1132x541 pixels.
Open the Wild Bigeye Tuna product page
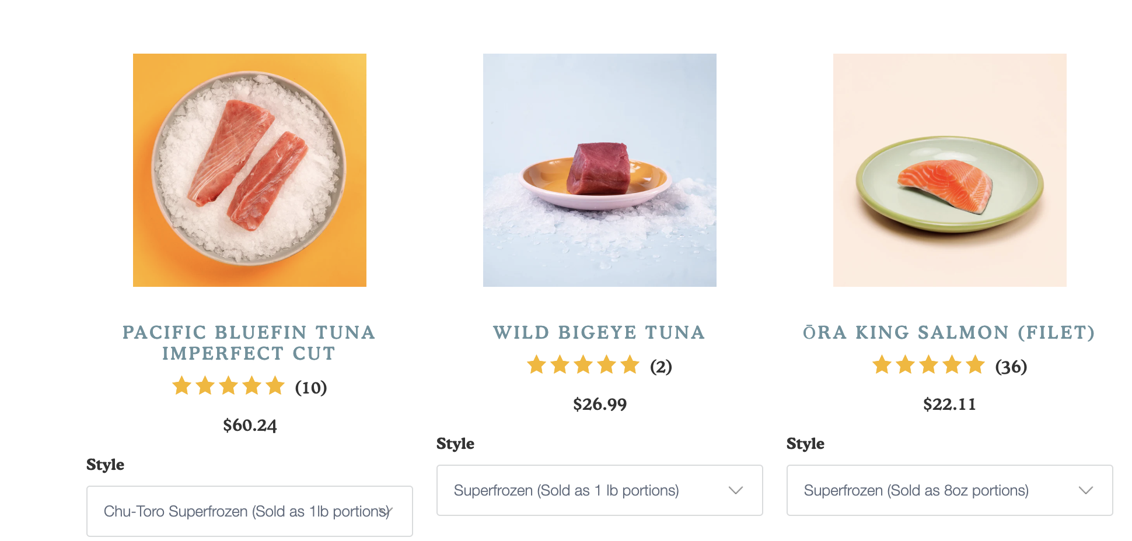point(599,333)
